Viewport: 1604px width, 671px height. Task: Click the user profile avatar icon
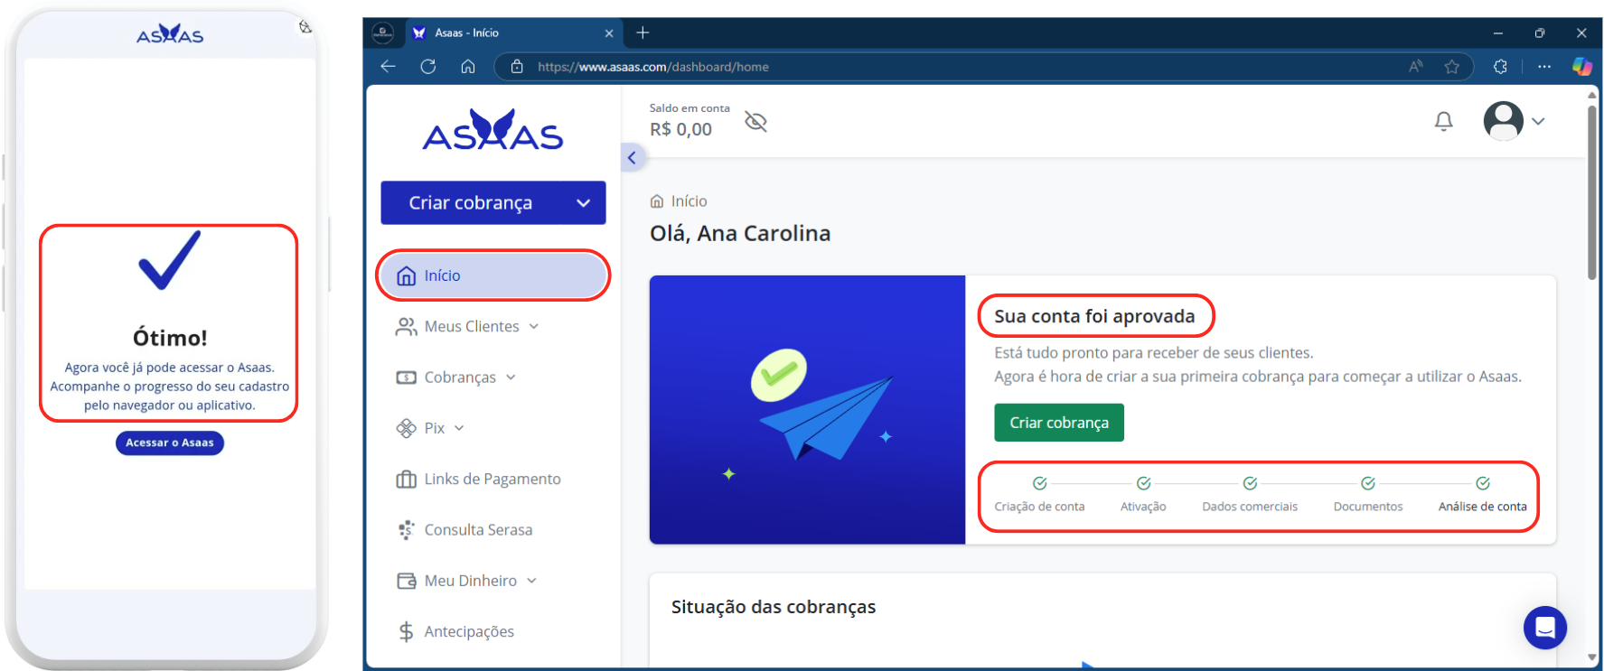tap(1503, 121)
